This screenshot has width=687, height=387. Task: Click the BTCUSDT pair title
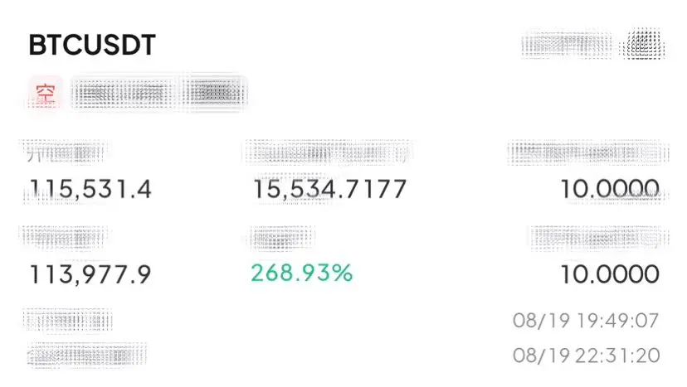(x=92, y=45)
